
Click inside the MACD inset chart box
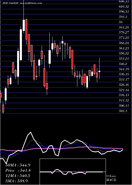coord(73,172)
